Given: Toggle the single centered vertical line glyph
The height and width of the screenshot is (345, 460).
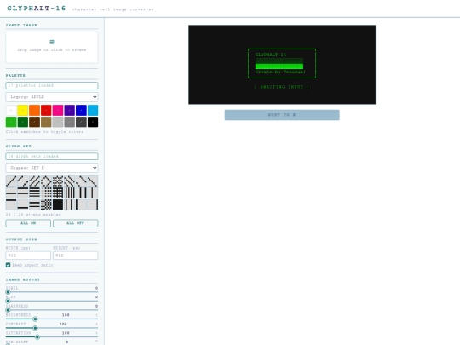Looking at the screenshot, I should tap(93, 193).
